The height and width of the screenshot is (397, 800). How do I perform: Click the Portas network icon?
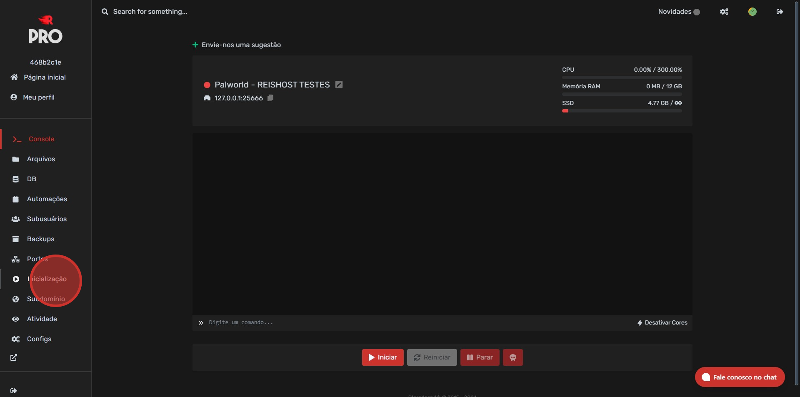pyautogui.click(x=16, y=259)
